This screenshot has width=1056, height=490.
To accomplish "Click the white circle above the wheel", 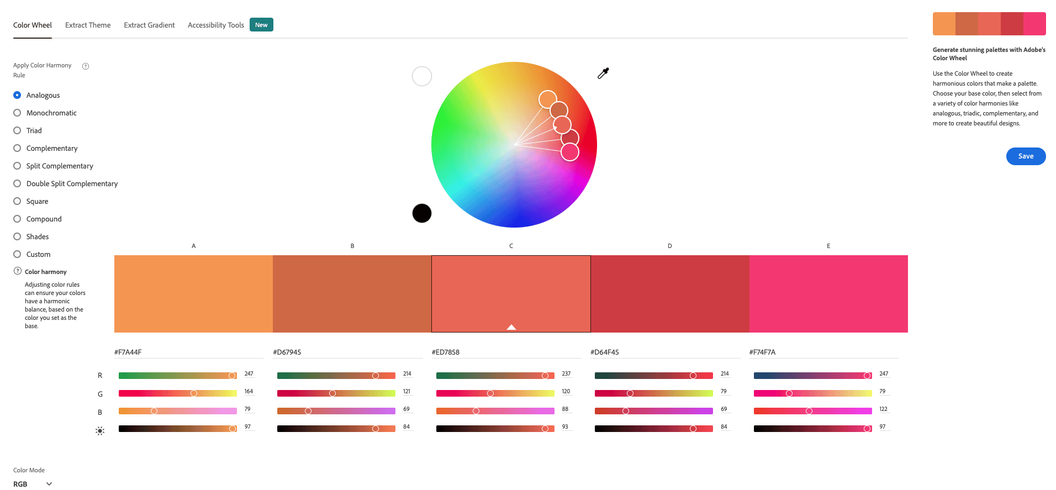I will (x=421, y=76).
